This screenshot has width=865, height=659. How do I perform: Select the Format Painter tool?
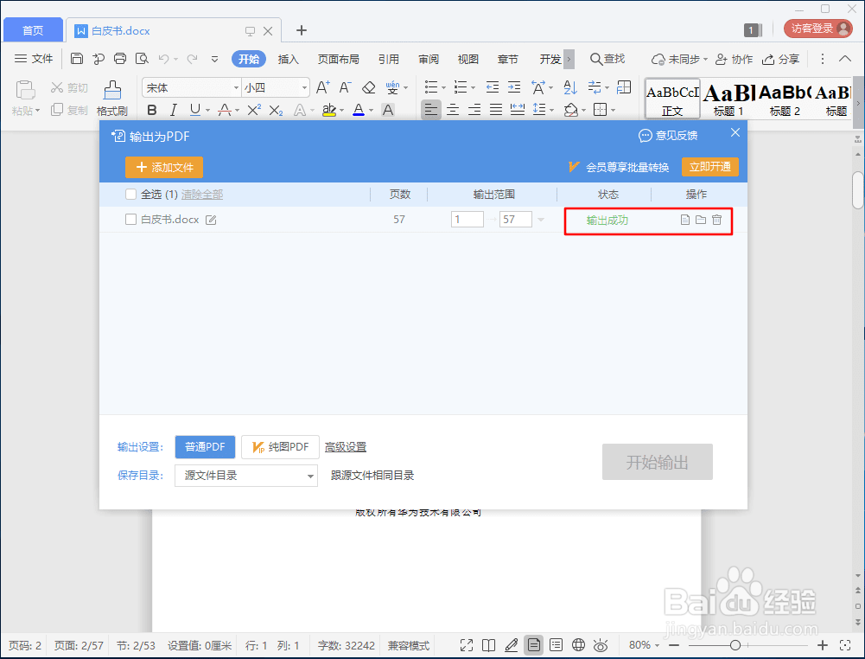111,92
